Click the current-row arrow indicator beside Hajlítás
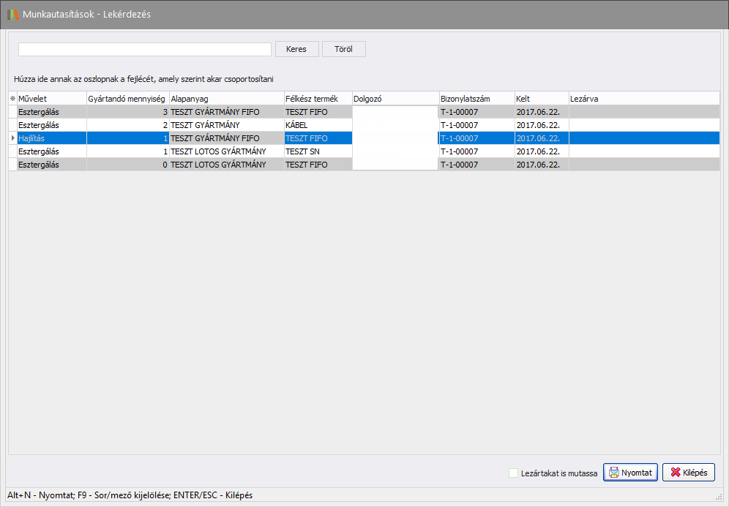 pos(12,138)
